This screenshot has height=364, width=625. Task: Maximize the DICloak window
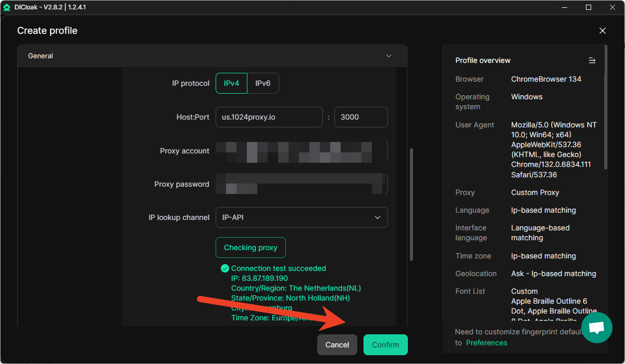pyautogui.click(x=589, y=7)
